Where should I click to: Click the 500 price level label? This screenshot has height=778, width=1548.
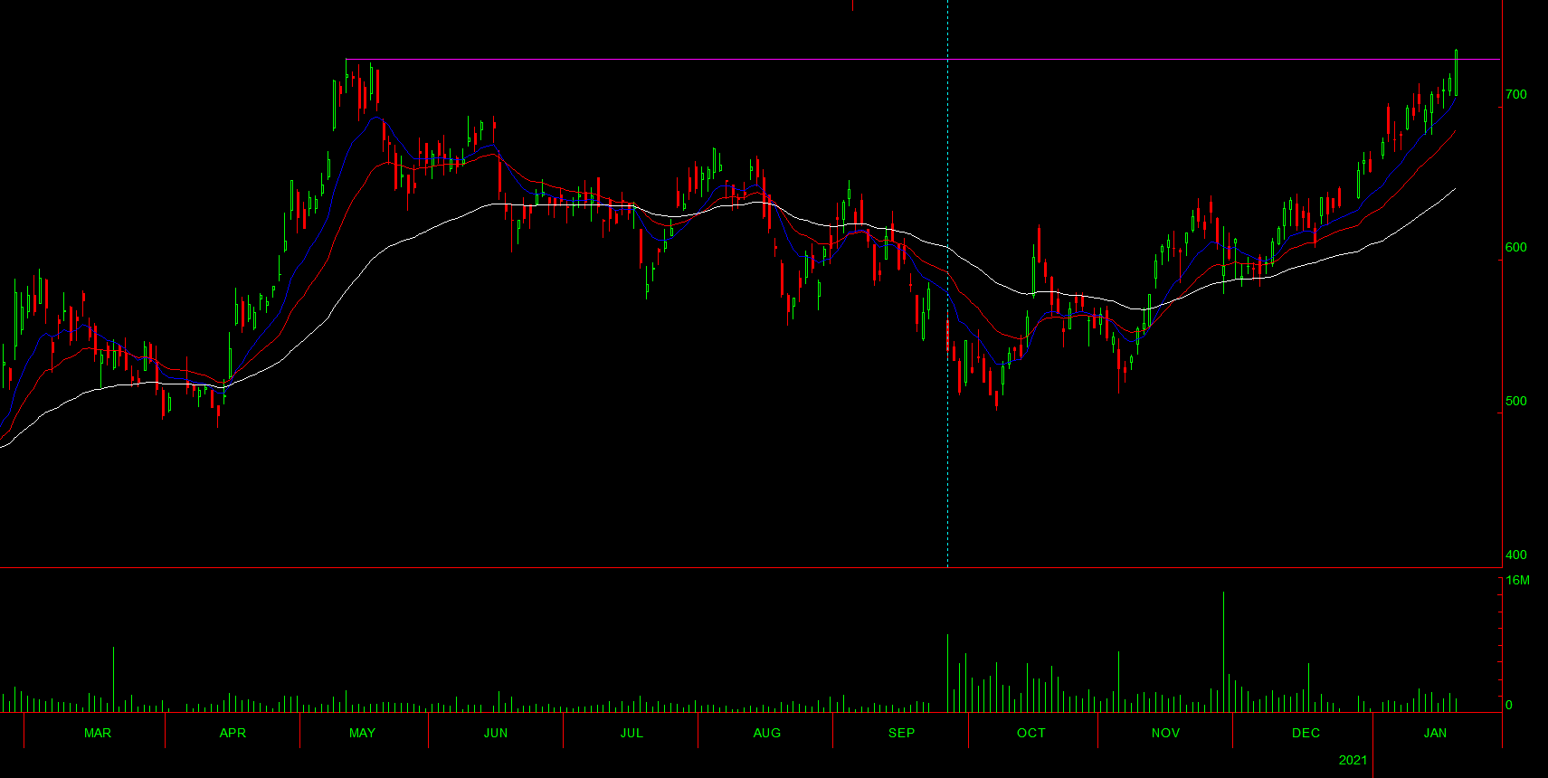(1516, 401)
